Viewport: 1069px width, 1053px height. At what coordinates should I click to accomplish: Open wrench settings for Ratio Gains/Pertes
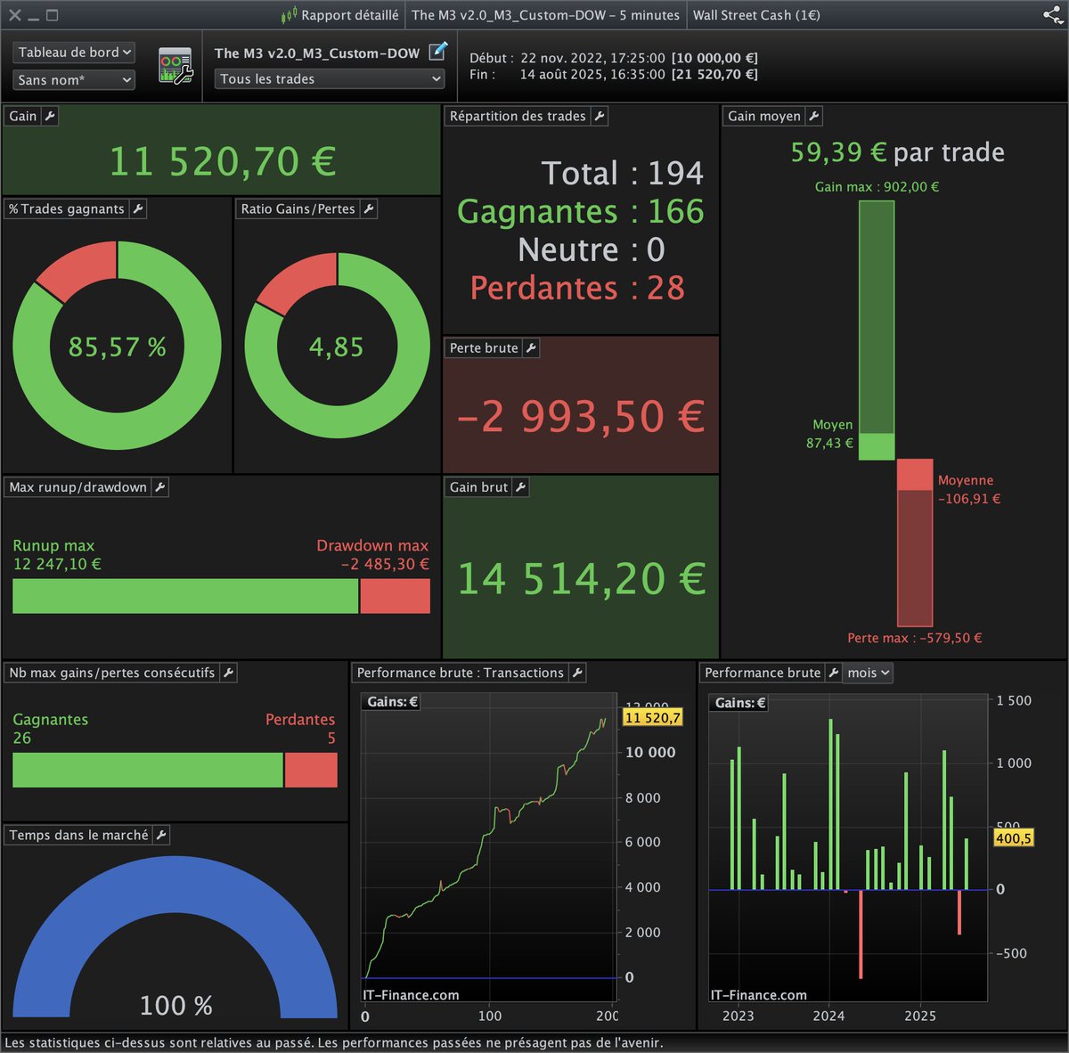tap(369, 208)
